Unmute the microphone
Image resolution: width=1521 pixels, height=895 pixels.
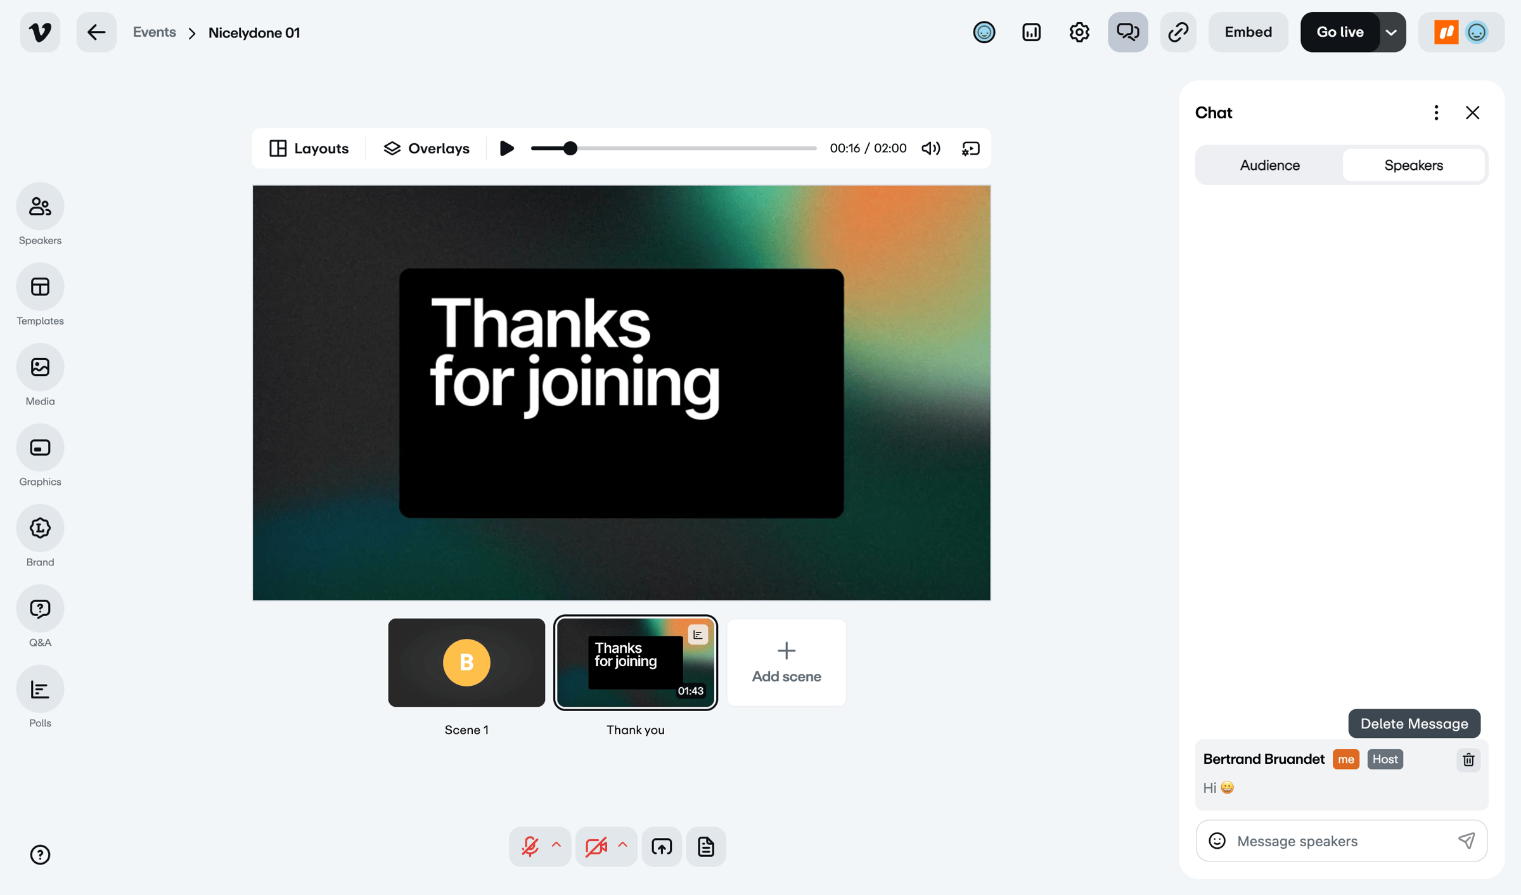(x=530, y=847)
